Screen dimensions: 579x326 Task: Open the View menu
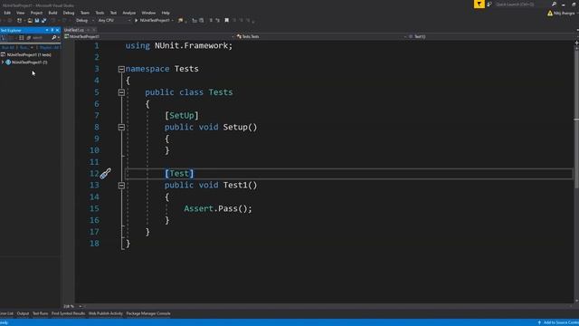point(20,13)
